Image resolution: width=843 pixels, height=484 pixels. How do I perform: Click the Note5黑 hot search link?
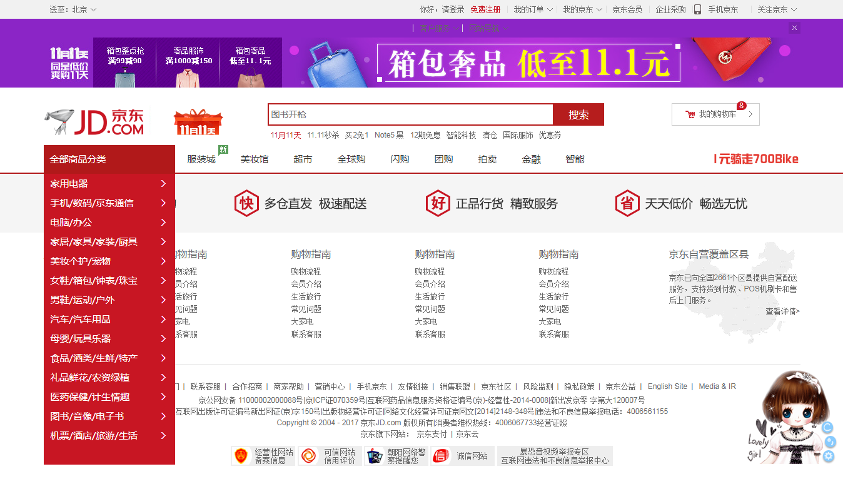389,135
